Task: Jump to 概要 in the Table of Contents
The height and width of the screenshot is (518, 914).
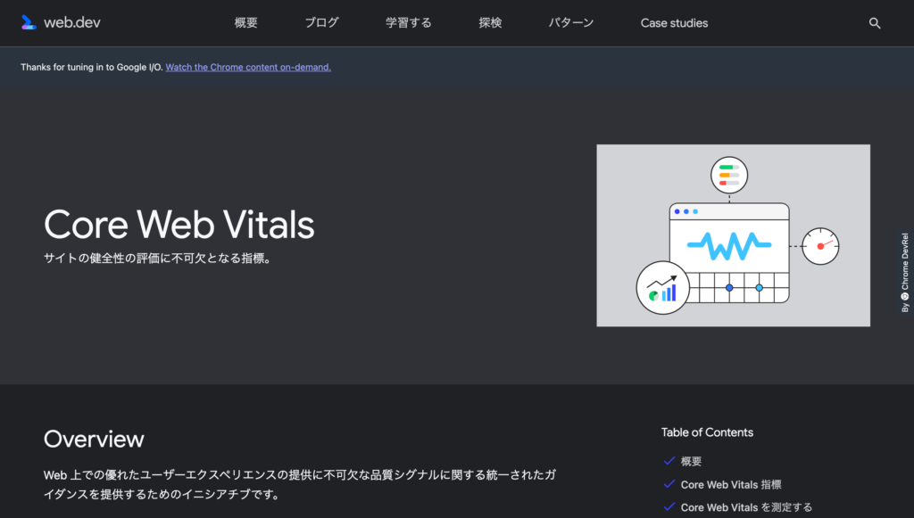Action: pyautogui.click(x=691, y=462)
